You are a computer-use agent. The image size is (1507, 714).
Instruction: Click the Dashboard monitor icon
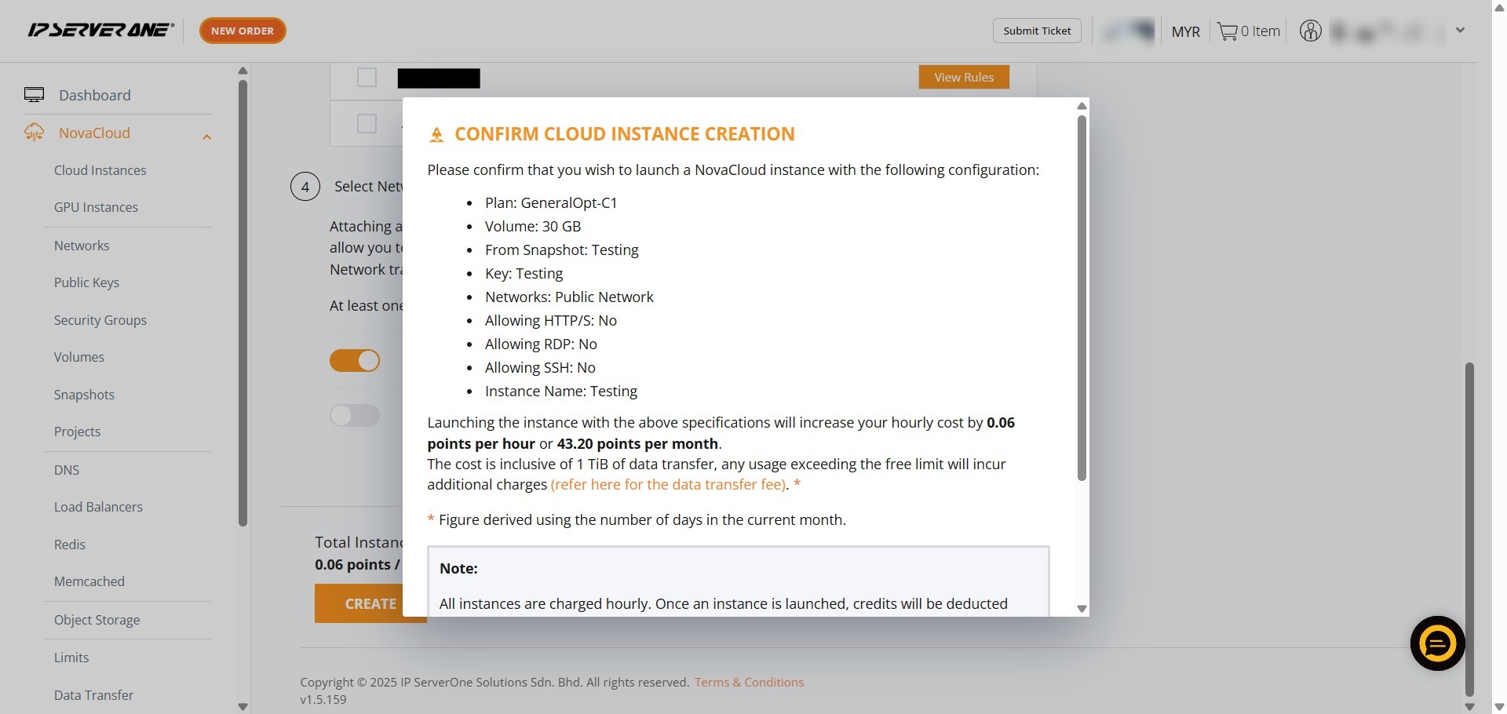click(x=34, y=95)
